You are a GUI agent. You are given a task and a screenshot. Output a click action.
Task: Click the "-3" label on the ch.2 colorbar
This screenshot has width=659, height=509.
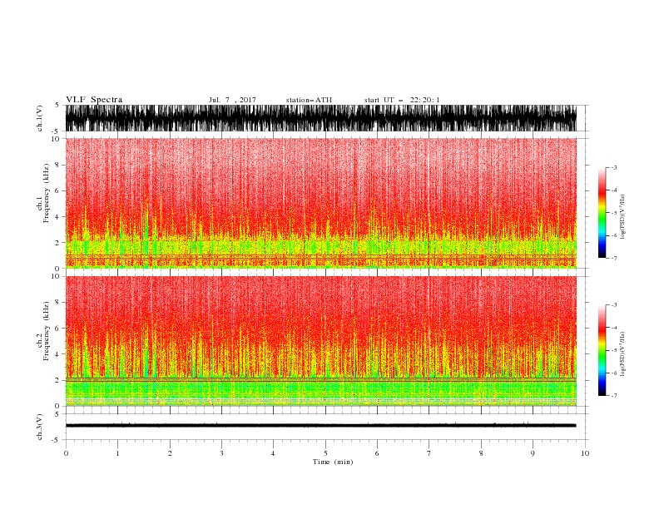[613, 305]
